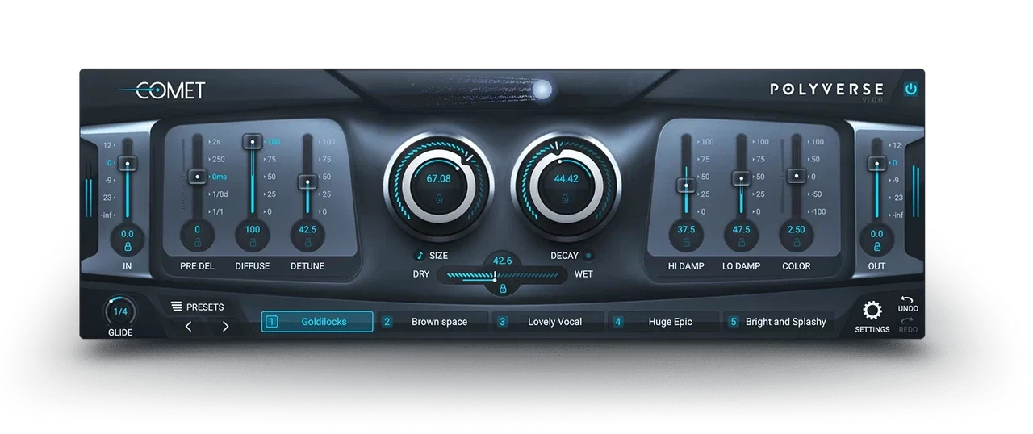Click the DECAY knob value 44.42
The width and height of the screenshot is (1033, 434).
pos(567,179)
